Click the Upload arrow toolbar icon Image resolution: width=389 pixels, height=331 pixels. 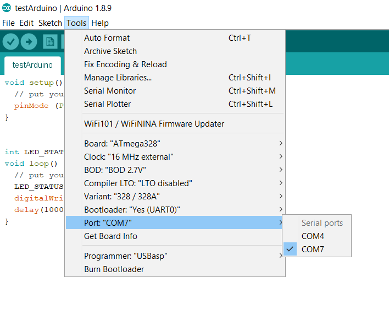point(29,41)
